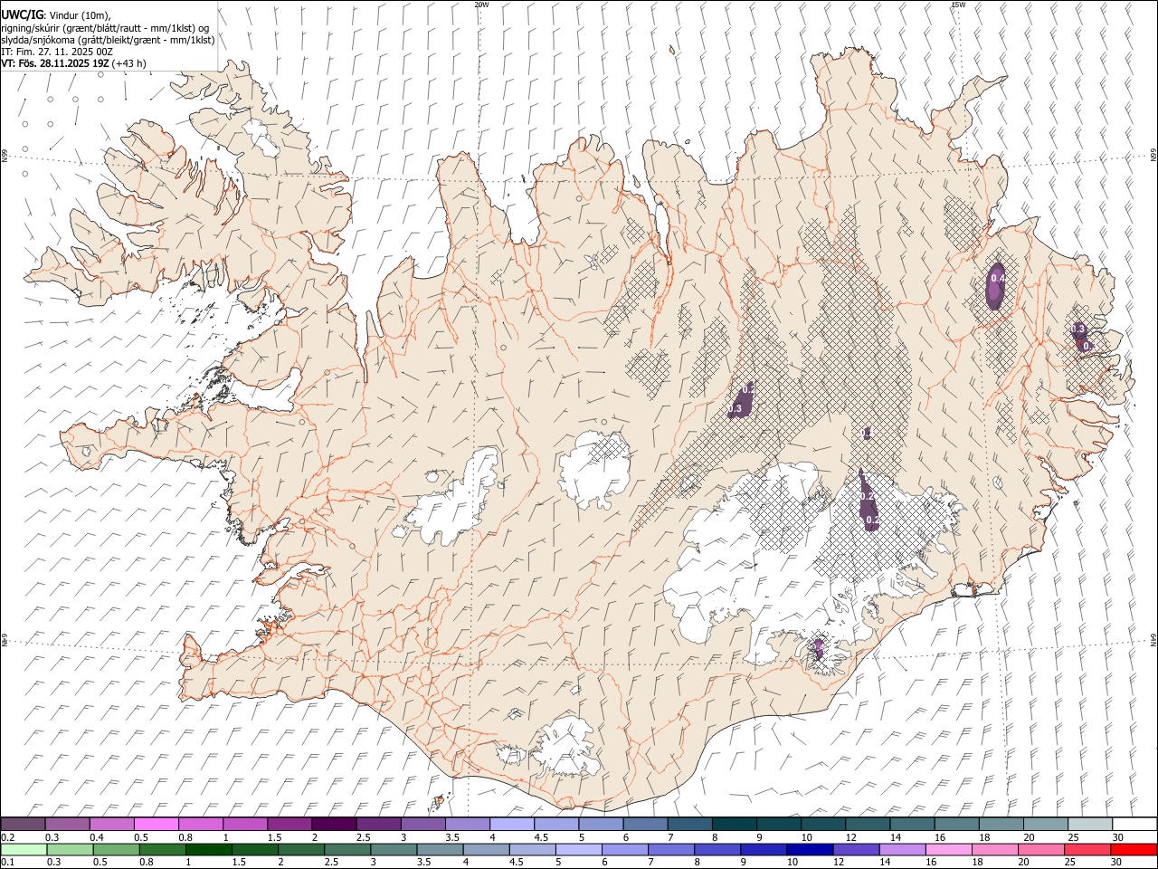The image size is (1158, 869).
Task: Click the '0.2' label in the snow scale
Action: (7, 837)
